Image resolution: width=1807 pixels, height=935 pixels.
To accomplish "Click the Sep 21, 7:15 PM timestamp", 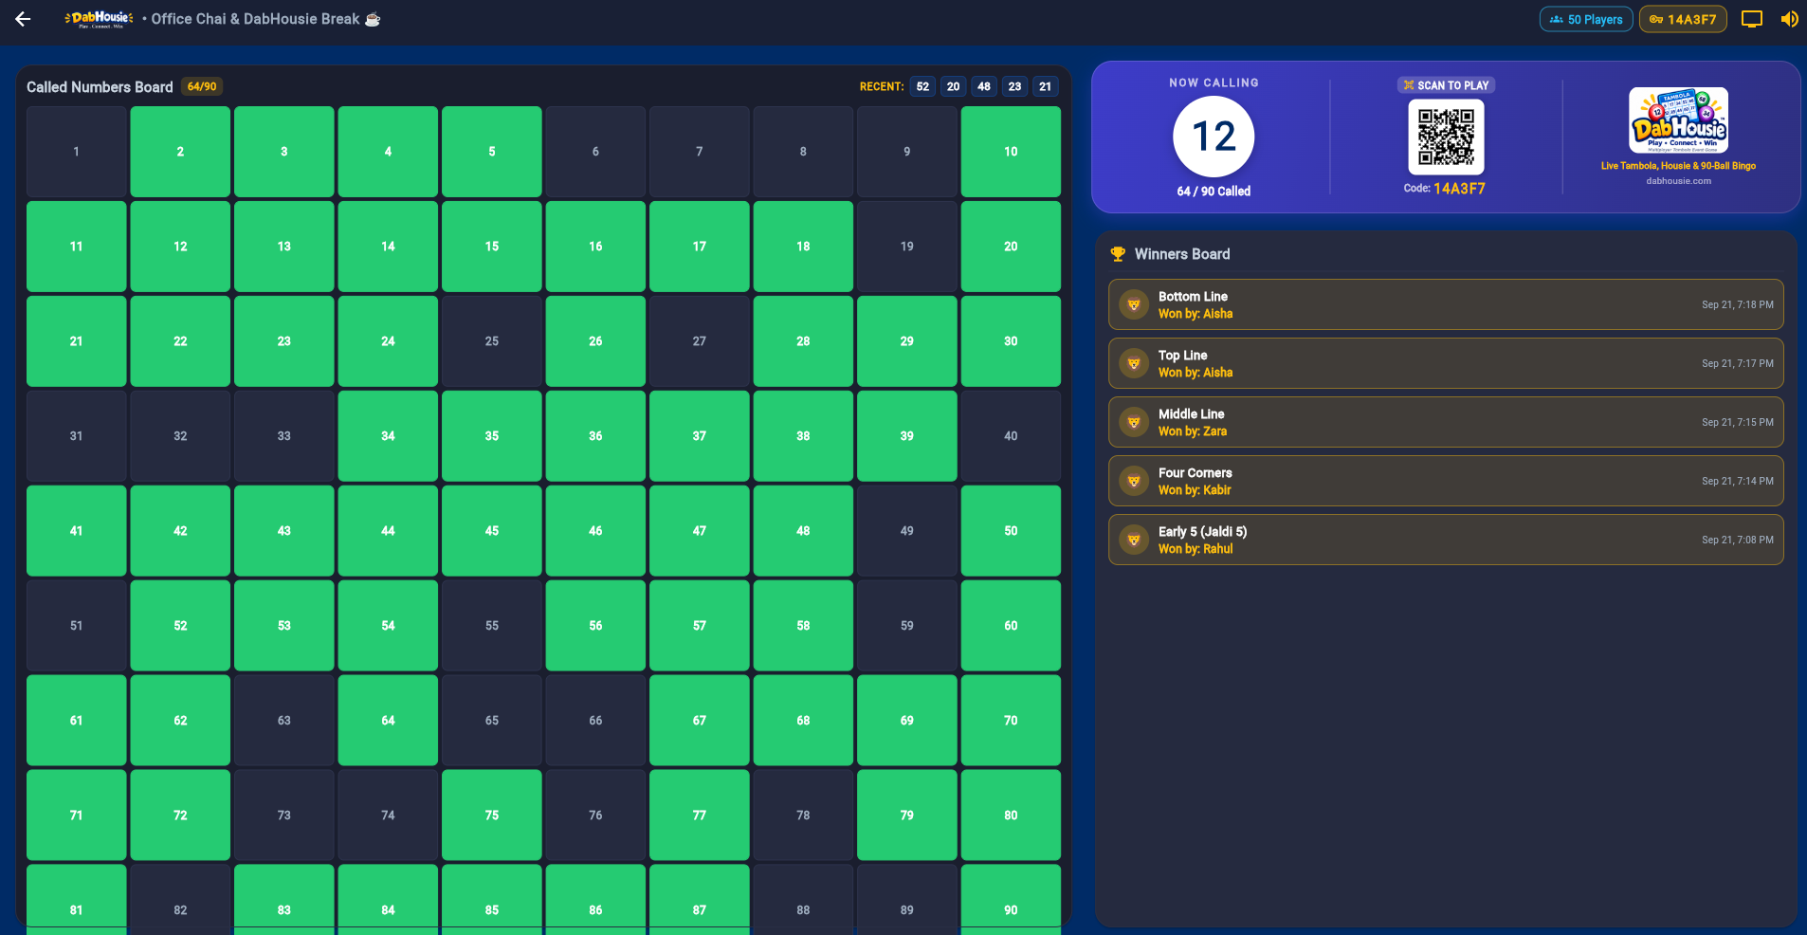I will tap(1737, 422).
